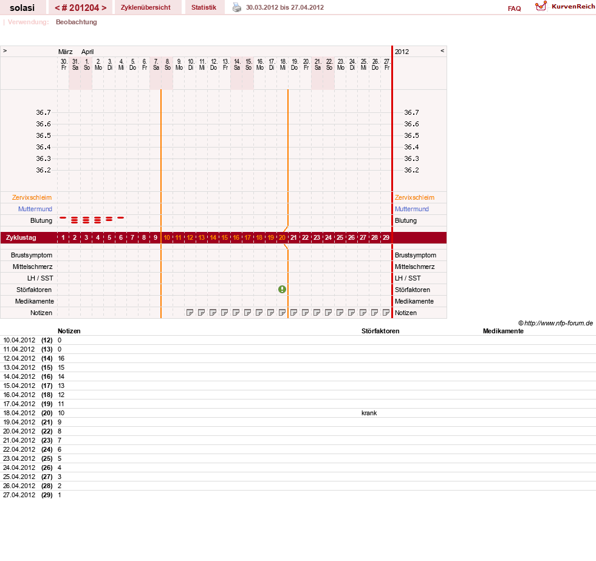Click the printer icon next to date range
Screen dimensions: 596x561
tap(237, 8)
